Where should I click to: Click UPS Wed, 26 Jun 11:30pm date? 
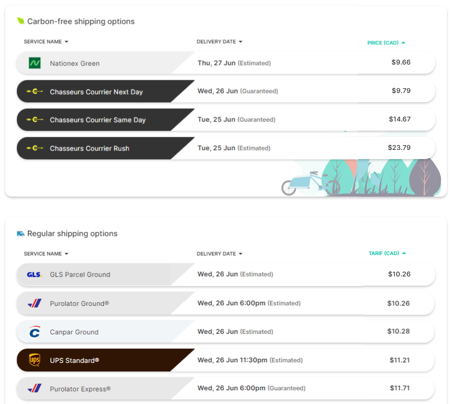[x=250, y=360]
